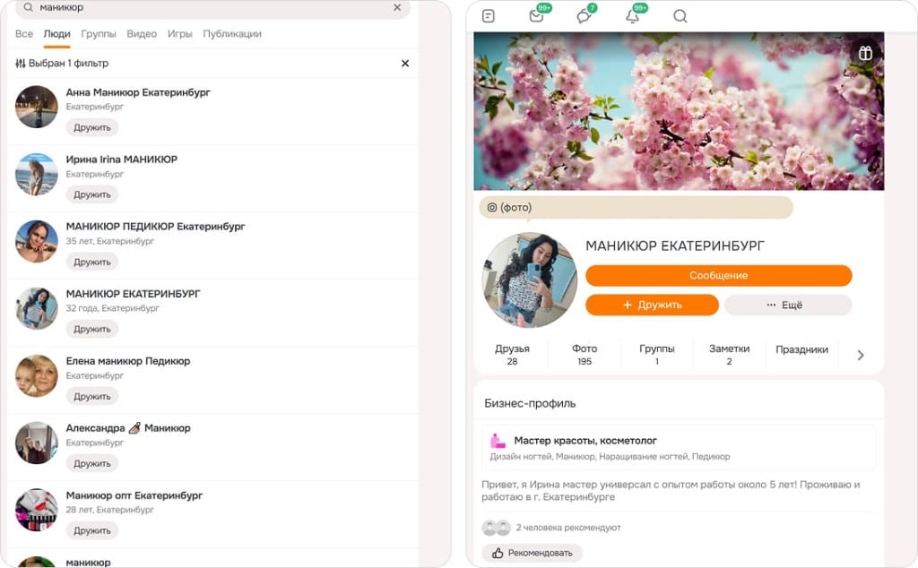The width and height of the screenshot is (918, 568).
Task: Click the gift icon on cover photo
Action: [865, 53]
